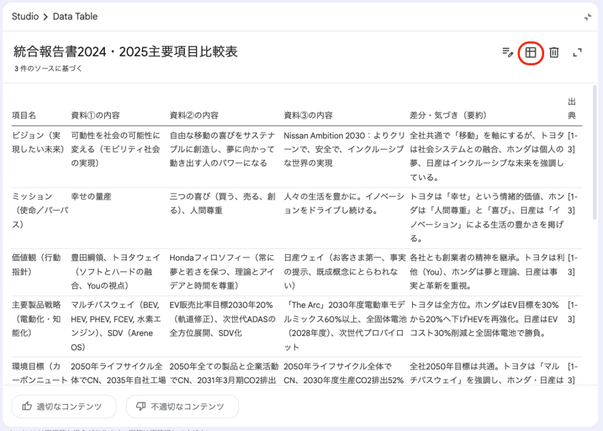
Task: Open the [1-3] citation in the 価値観 row
Action: 573,265
